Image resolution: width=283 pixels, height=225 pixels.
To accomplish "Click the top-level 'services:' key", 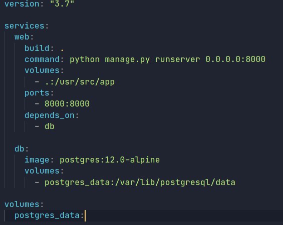I will pos(27,26).
